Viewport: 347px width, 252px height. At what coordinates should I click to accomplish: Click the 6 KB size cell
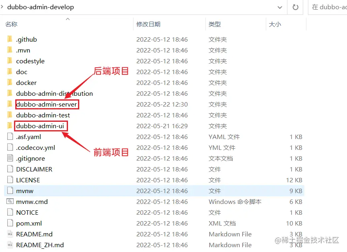pyautogui.click(x=296, y=202)
